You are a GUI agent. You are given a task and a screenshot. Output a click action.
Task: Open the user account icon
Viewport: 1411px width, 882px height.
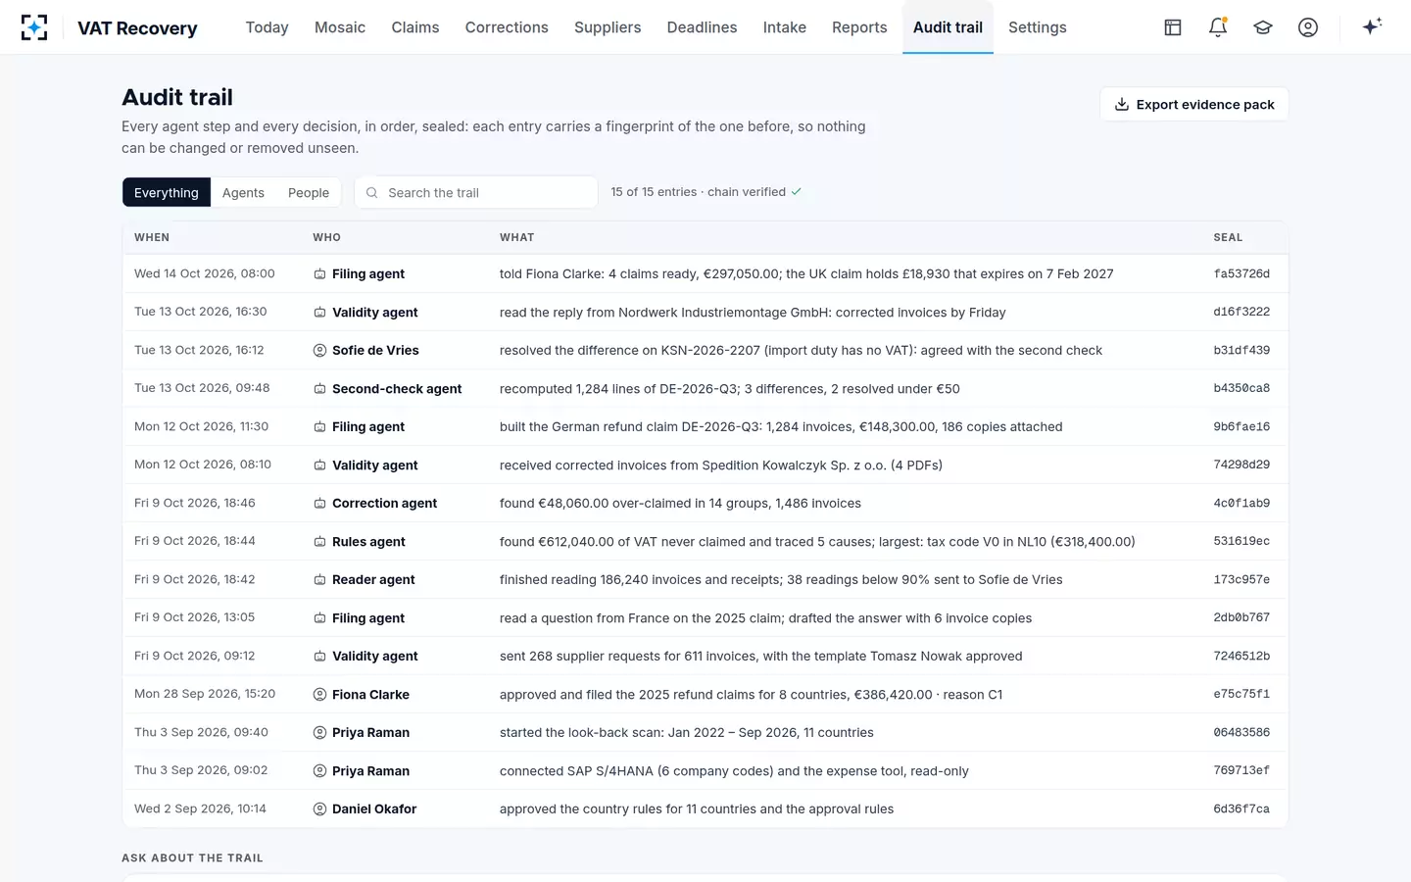[1308, 27]
